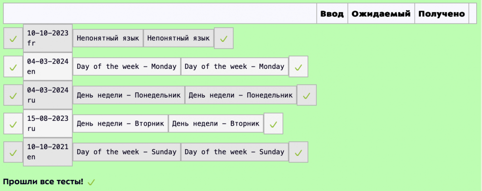Select the Получено column header

click(442, 13)
